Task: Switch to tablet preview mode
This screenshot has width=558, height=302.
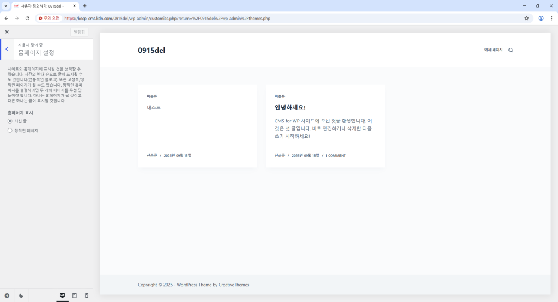Action: click(x=75, y=295)
